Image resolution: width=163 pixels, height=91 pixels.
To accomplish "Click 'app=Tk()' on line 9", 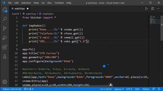I will [x=29, y=49].
